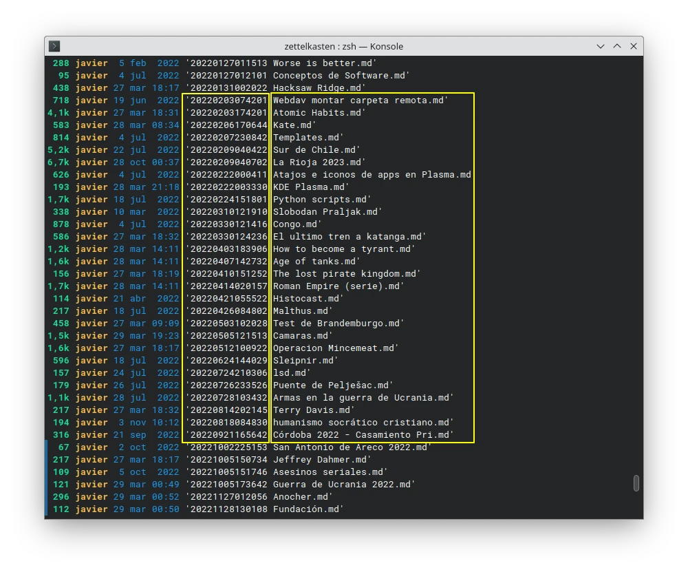This screenshot has height=572, width=688.
Task: Click the 'How to become a tyrant.md' filename
Action: [x=344, y=249]
